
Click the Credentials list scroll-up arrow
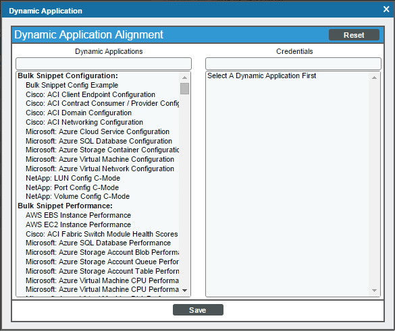374,78
